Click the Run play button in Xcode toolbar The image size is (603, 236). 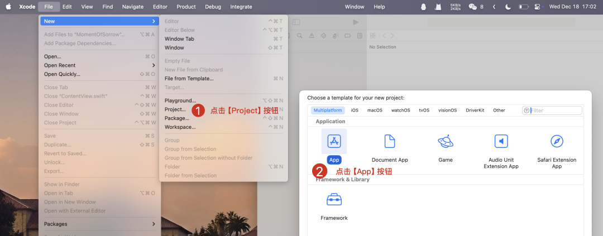click(x=356, y=22)
